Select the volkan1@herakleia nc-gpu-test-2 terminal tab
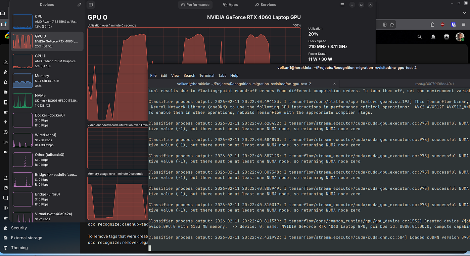 [244, 84]
